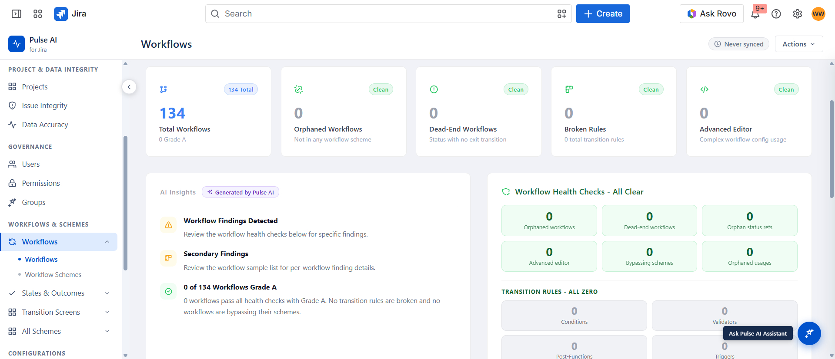Open the Bypassing schemes tile

coord(649,256)
